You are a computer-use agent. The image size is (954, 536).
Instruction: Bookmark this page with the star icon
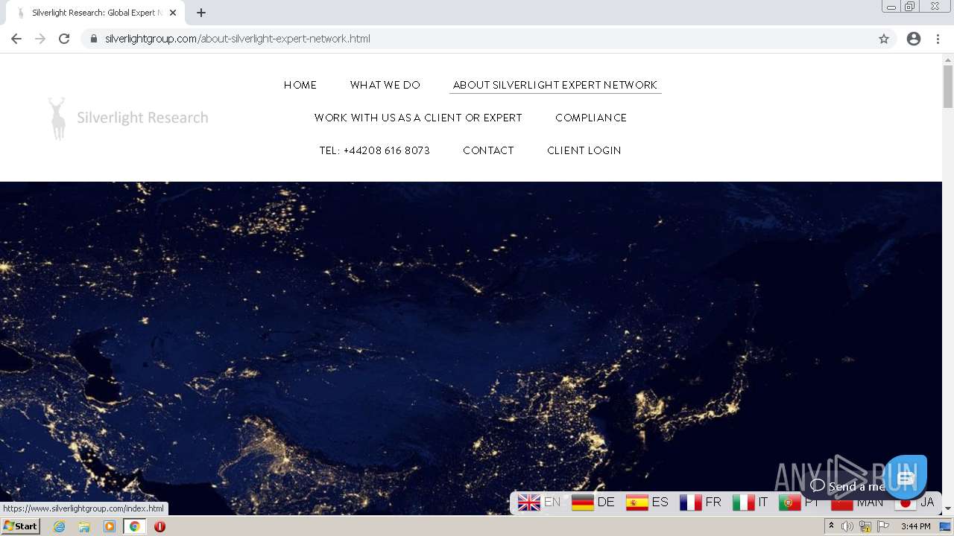coord(884,39)
